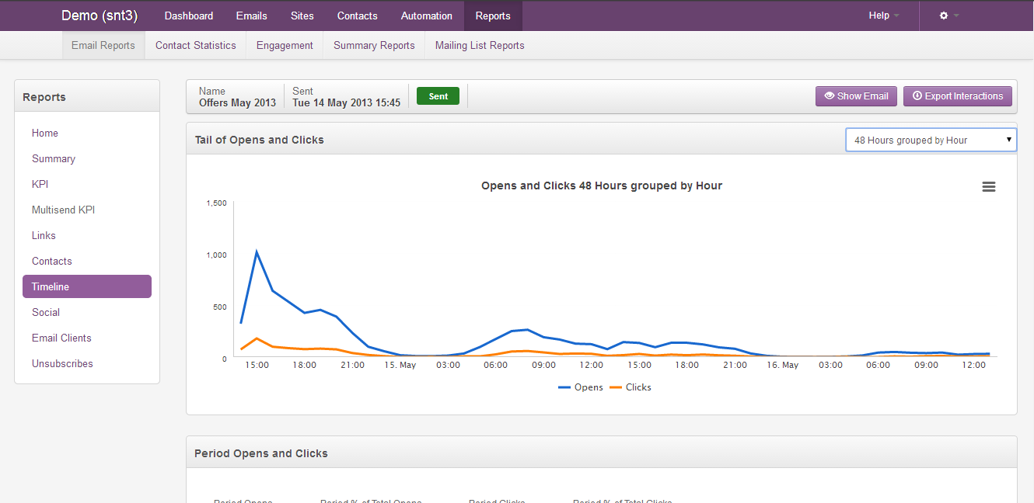
Task: Toggle Clicks series in chart legend
Action: point(631,387)
